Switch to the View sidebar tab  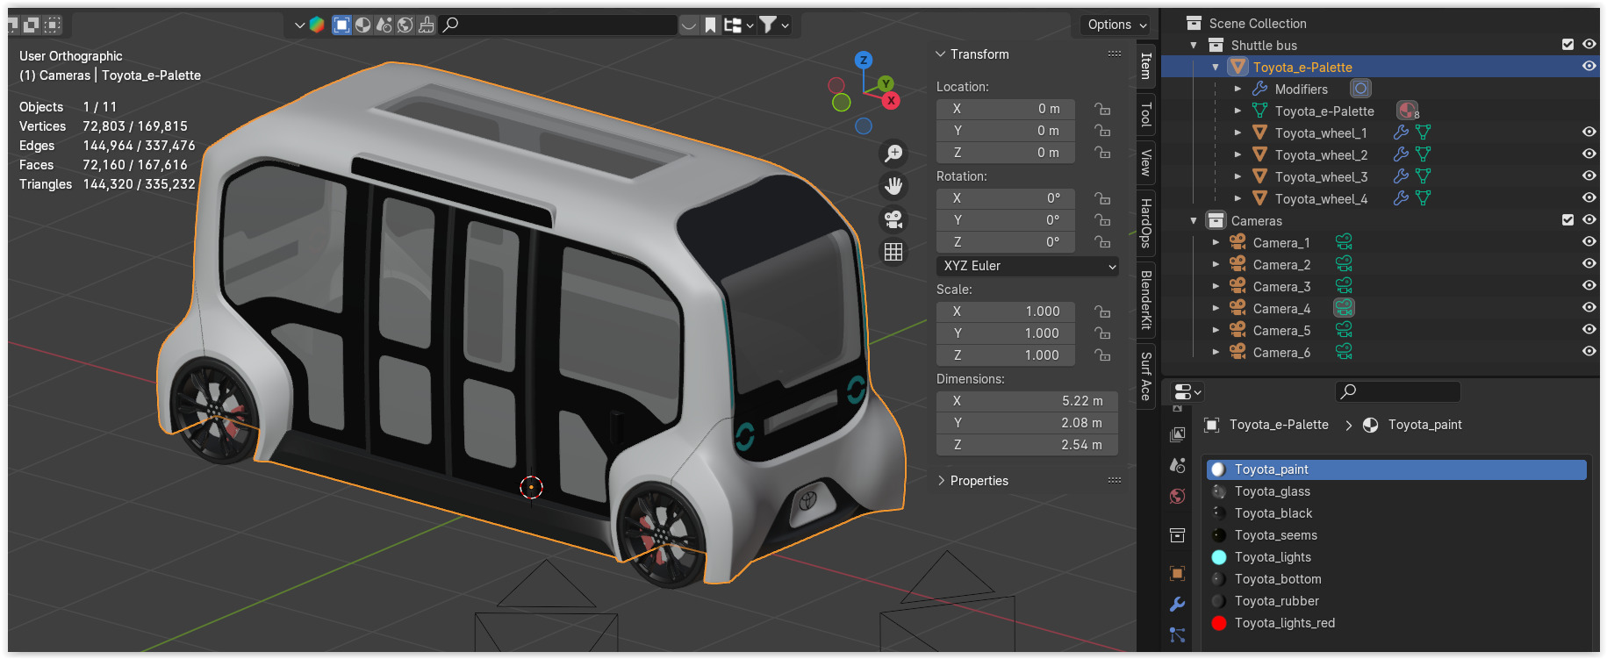coord(1146,162)
